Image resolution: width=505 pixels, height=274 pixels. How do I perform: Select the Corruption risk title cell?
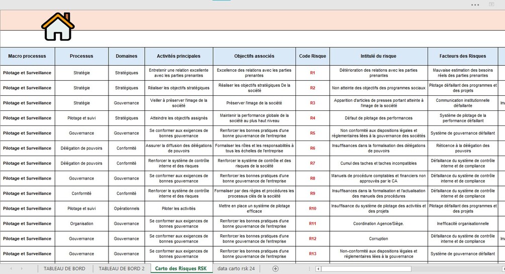tap(379, 239)
